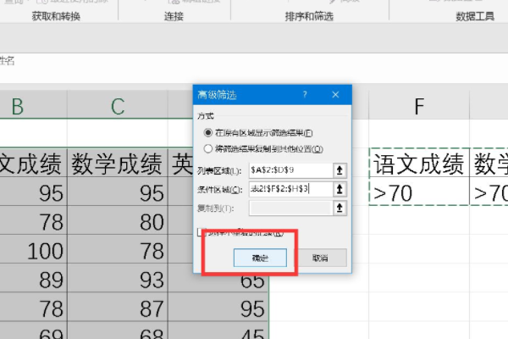Click the 连接 ribbon group label
The width and height of the screenshot is (508, 339).
pos(174,16)
